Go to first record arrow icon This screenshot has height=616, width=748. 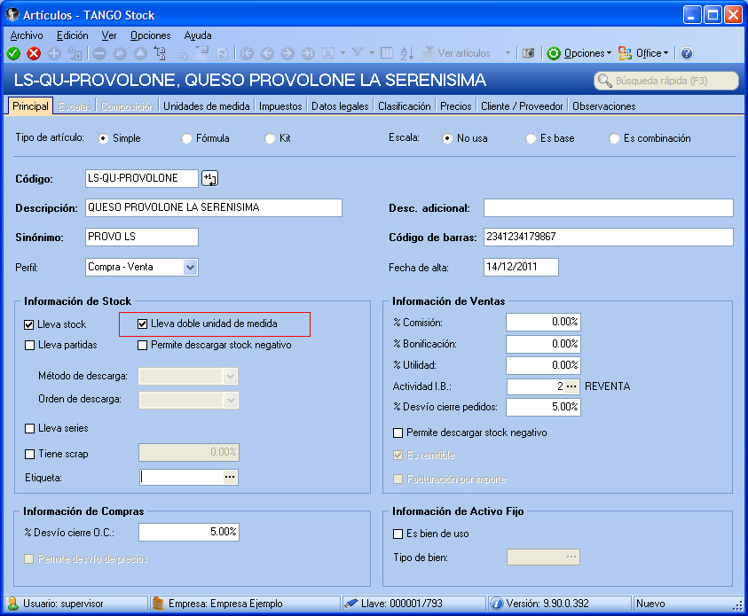247,53
